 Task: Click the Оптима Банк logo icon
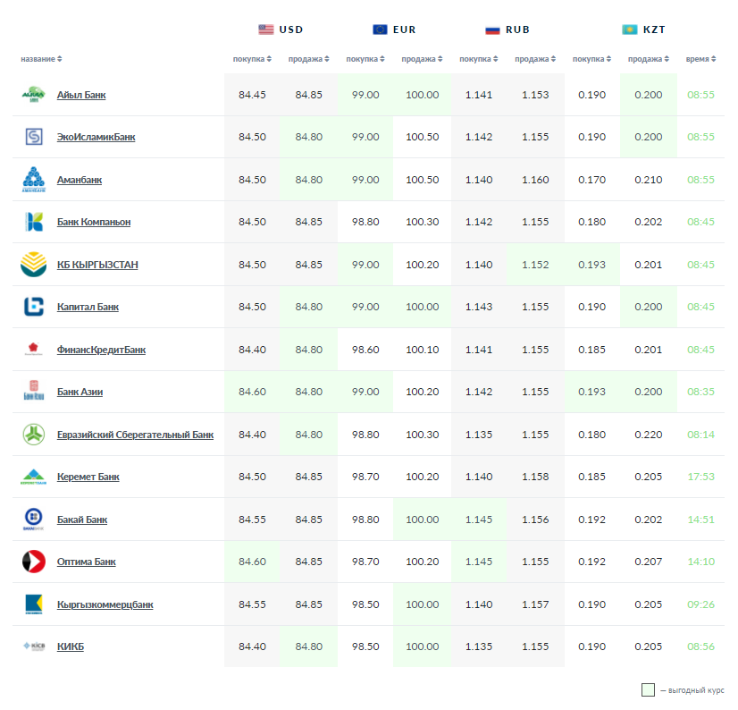pos(33,562)
